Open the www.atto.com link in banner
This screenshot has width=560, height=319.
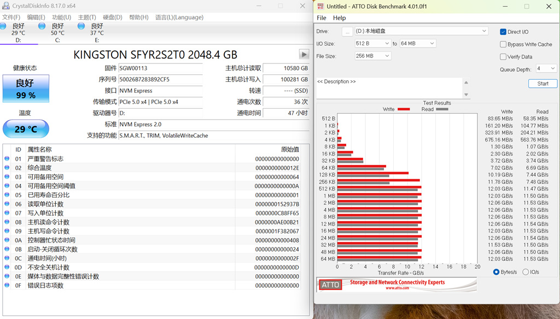(x=397, y=288)
